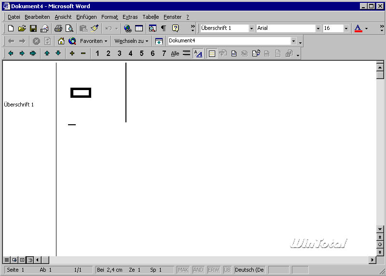Click the create subdocument icon
The width and height of the screenshot is (386, 276).
(x=234, y=53)
